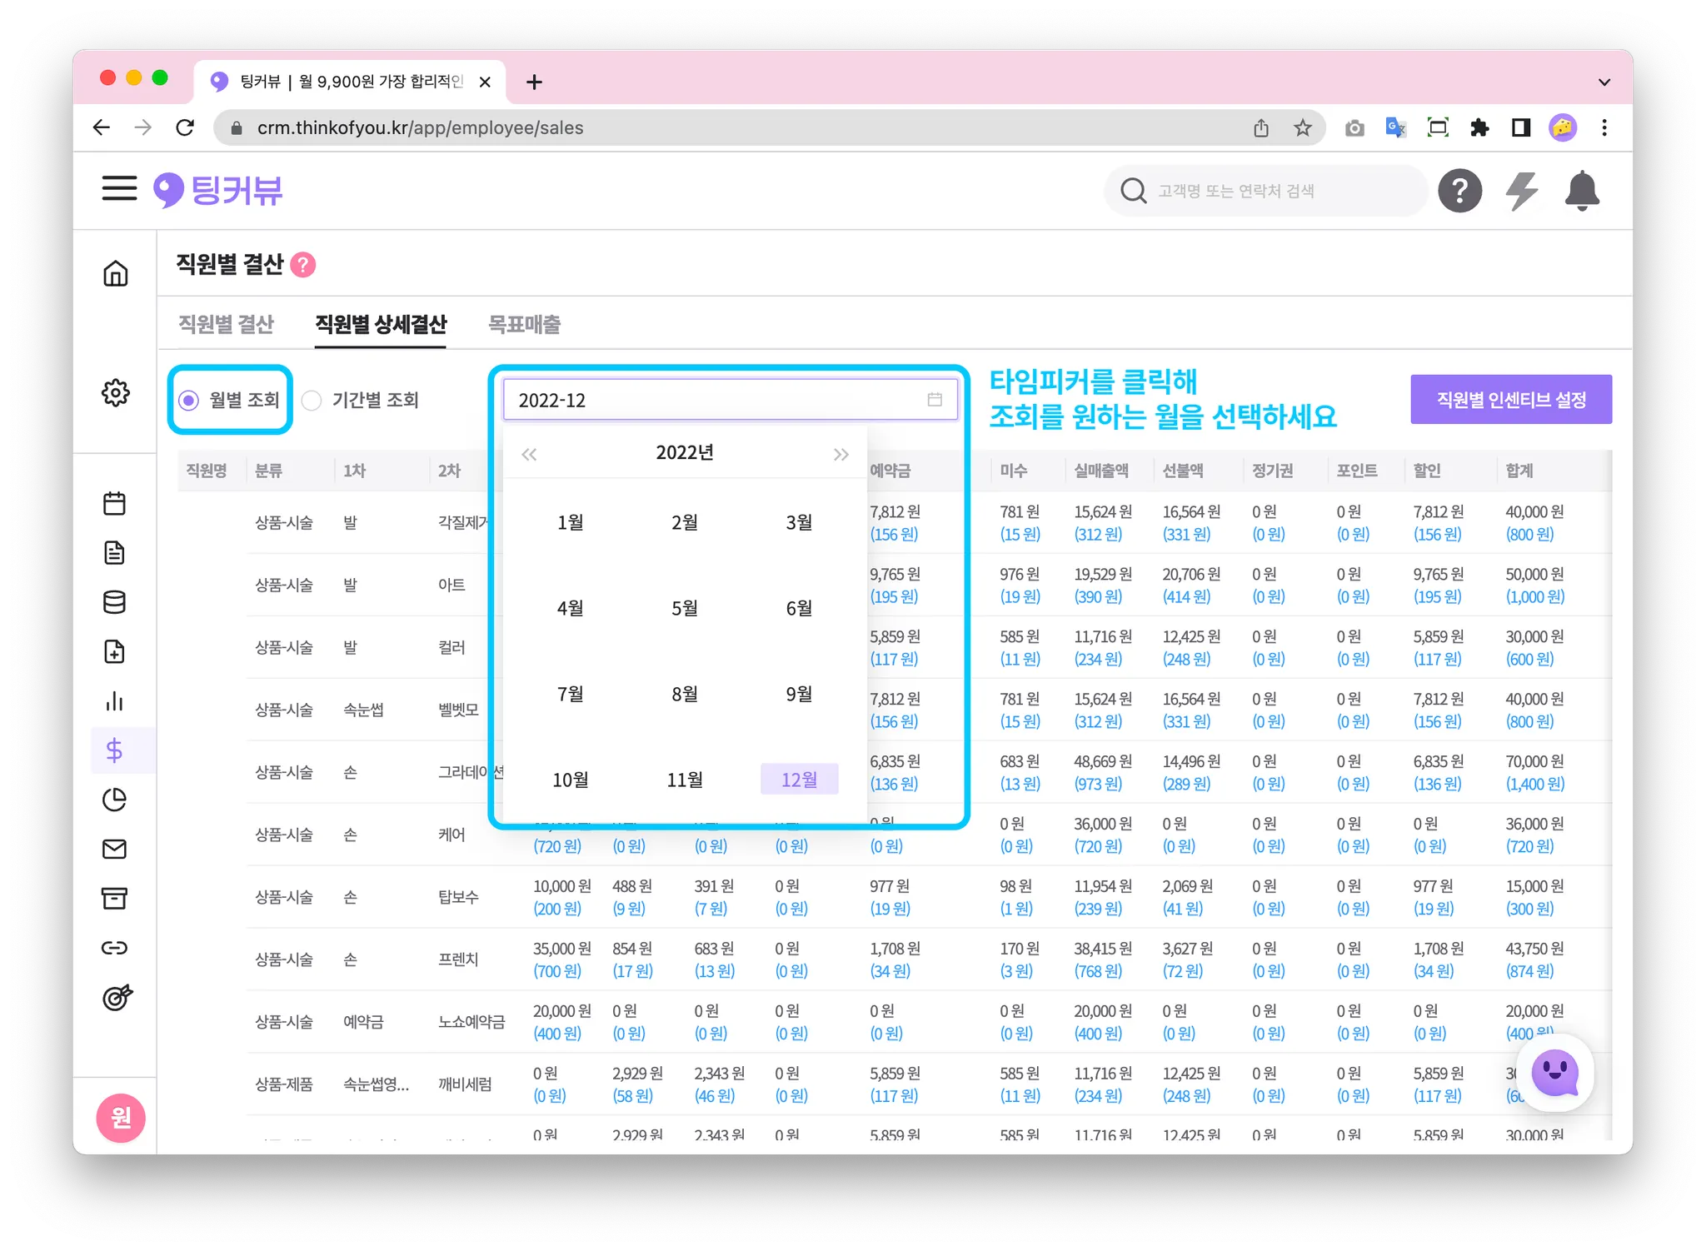Go to next year in picker
Viewport: 1706px width, 1251px height.
pyautogui.click(x=841, y=454)
